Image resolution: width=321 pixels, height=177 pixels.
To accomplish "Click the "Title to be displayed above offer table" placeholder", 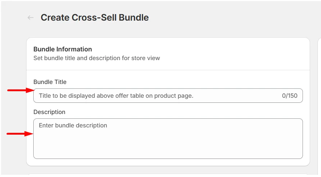I will [x=116, y=96].
